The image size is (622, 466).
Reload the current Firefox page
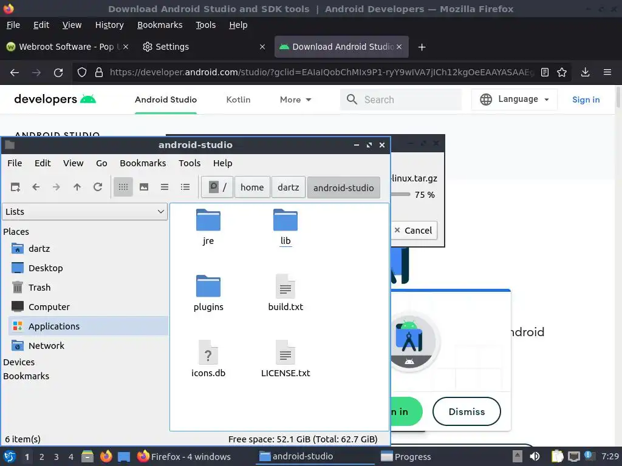tap(58, 73)
